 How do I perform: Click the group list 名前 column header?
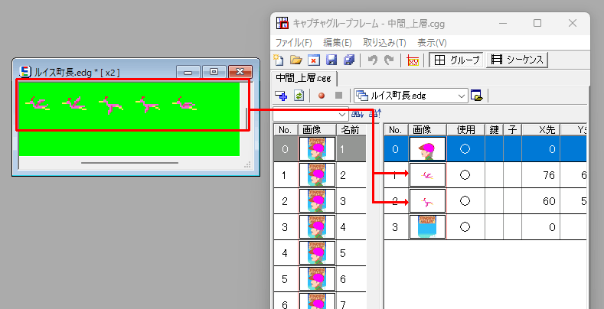click(351, 130)
